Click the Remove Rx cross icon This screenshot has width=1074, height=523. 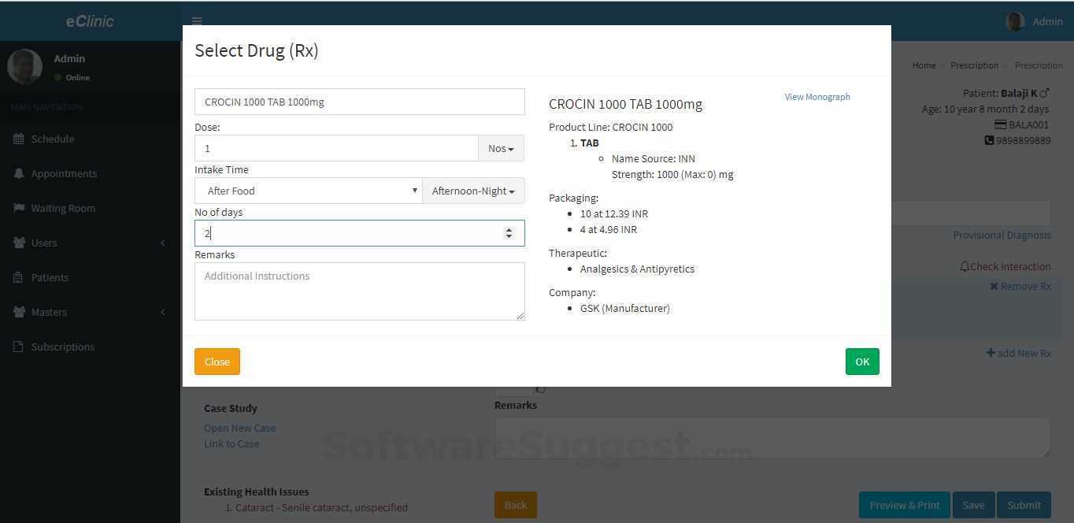click(994, 286)
